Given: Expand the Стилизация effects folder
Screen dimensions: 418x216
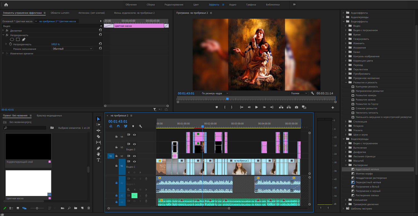Looking at the screenshot, I should 346,122.
